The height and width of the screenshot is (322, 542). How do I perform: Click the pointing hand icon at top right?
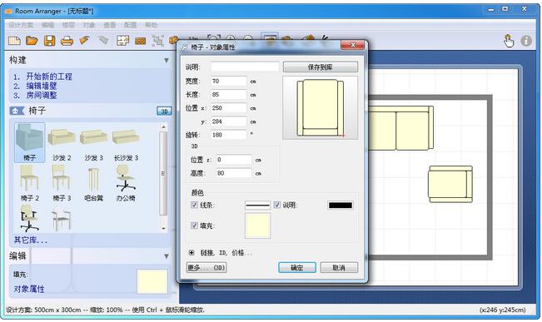509,41
